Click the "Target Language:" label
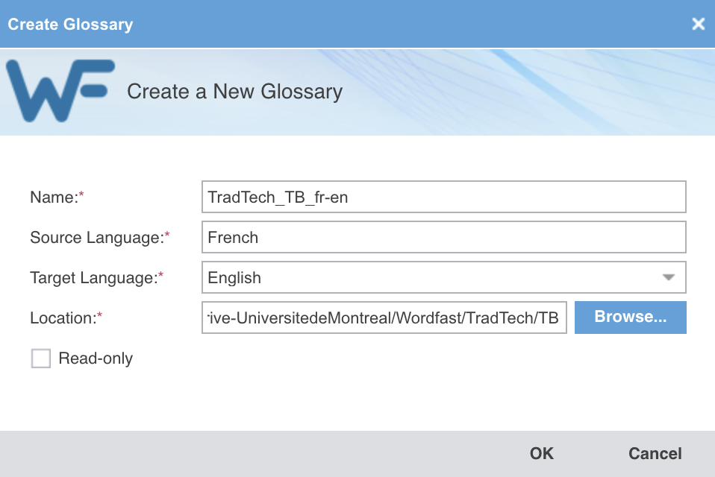 [97, 278]
